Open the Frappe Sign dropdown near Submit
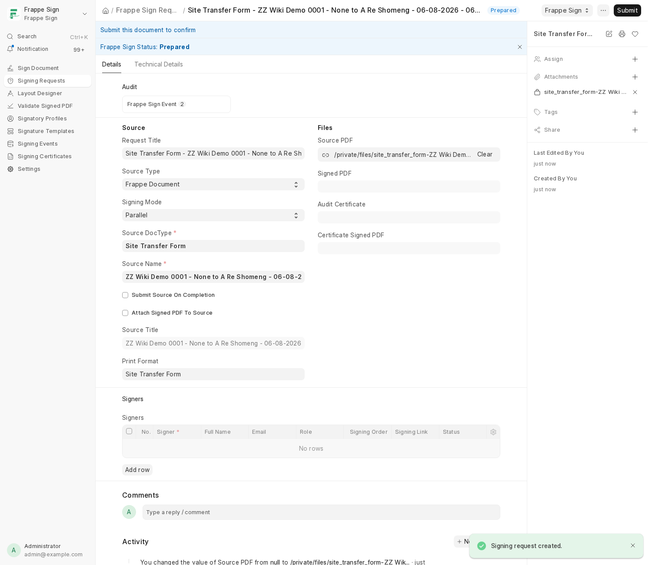 pyautogui.click(x=567, y=10)
